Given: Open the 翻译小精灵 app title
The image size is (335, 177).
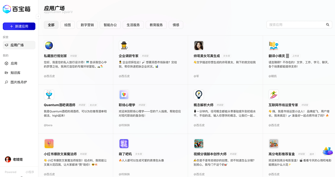Looking at the screenshot, I should (278, 56).
